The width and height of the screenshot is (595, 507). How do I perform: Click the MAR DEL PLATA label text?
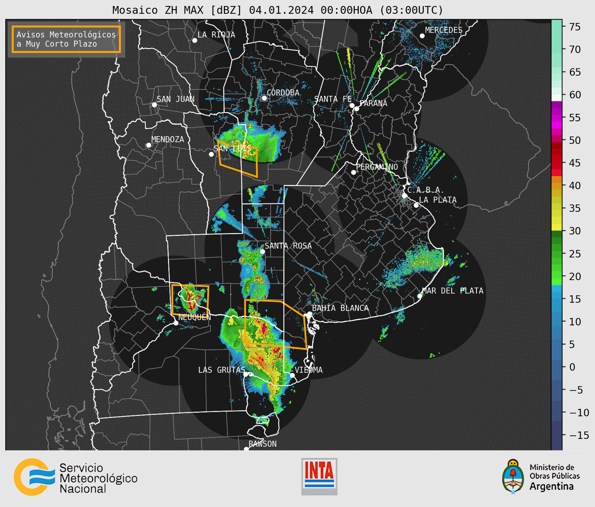(x=453, y=291)
